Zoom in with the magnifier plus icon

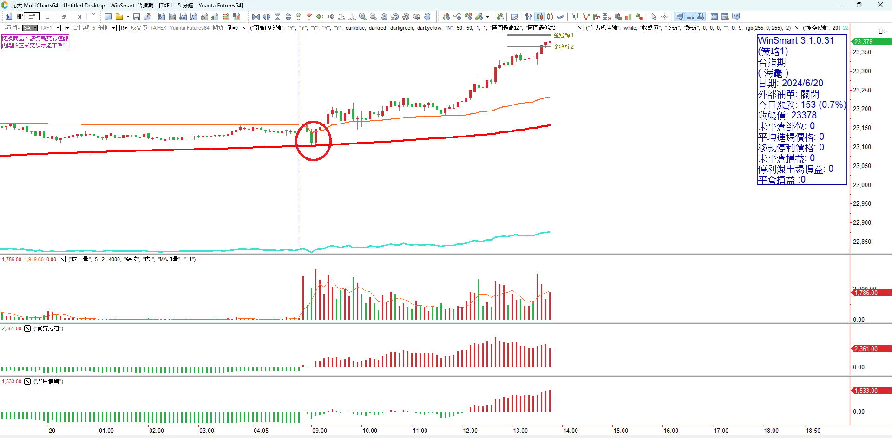coord(363,17)
